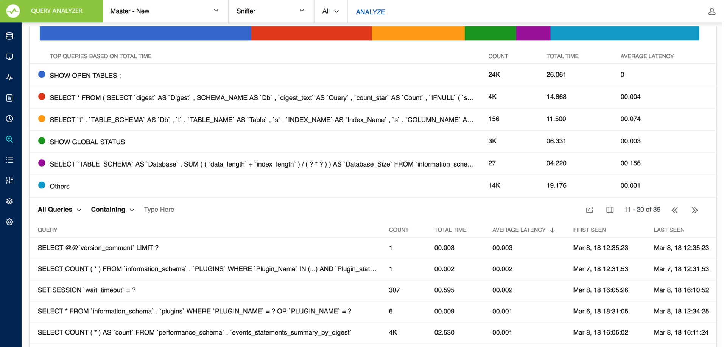
Task: Click the 11 - 20 of 35 pagination text
Action: (x=642, y=210)
